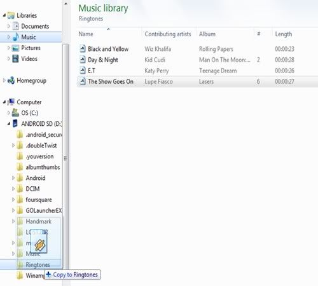Click the Computer icon in the tree
The height and width of the screenshot is (286, 318).
click(x=11, y=102)
